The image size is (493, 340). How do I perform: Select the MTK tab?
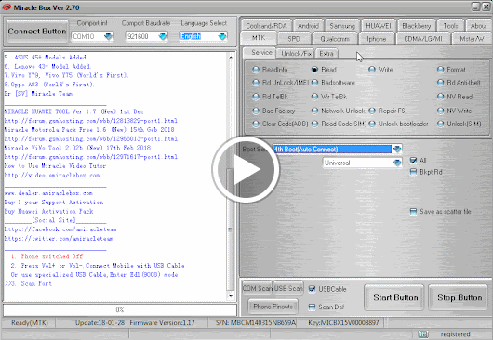(259, 38)
